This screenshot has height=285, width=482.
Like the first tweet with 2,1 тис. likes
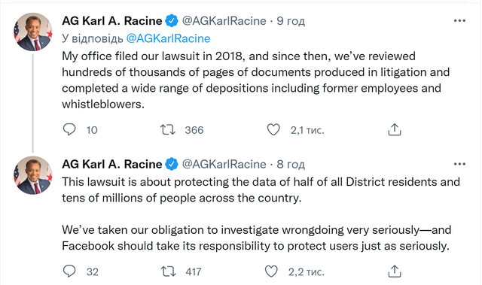(x=273, y=130)
